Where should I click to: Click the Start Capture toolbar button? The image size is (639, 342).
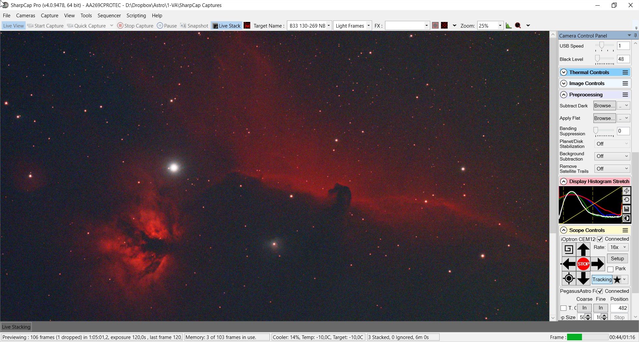[x=45, y=26]
